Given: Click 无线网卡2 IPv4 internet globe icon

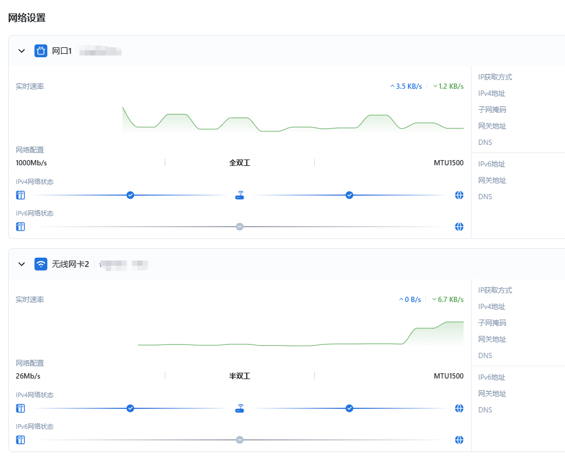Looking at the screenshot, I should pos(459,408).
